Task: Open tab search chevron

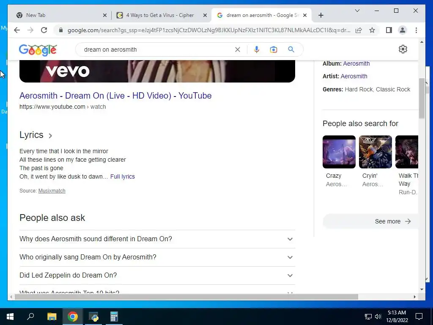Action: pos(357,11)
